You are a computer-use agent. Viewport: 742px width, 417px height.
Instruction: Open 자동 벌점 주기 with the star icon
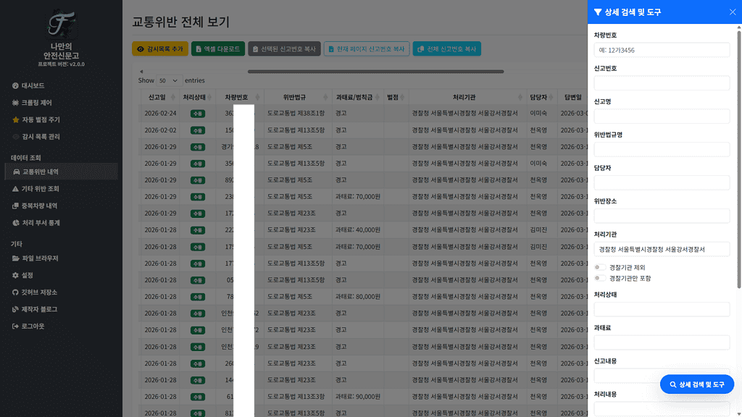click(x=15, y=119)
